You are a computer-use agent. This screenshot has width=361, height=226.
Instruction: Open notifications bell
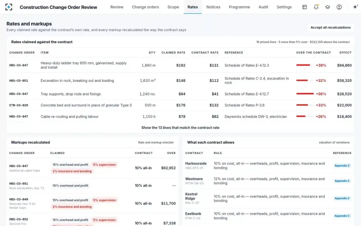(316, 7)
